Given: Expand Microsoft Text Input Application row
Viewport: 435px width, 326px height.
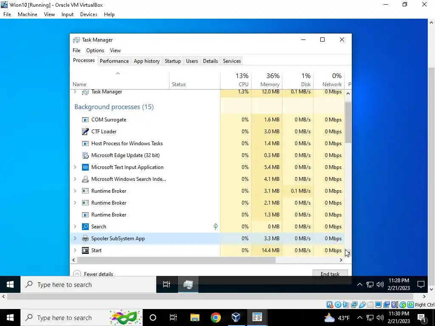Looking at the screenshot, I should [75, 167].
